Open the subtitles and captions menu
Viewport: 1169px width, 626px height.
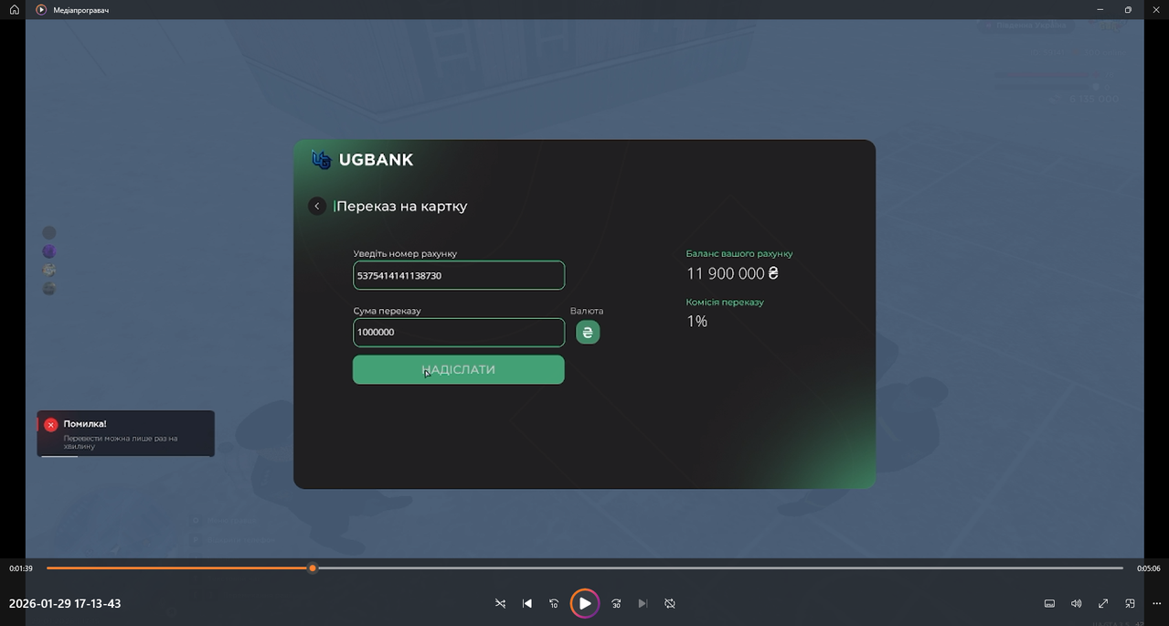tap(1050, 603)
